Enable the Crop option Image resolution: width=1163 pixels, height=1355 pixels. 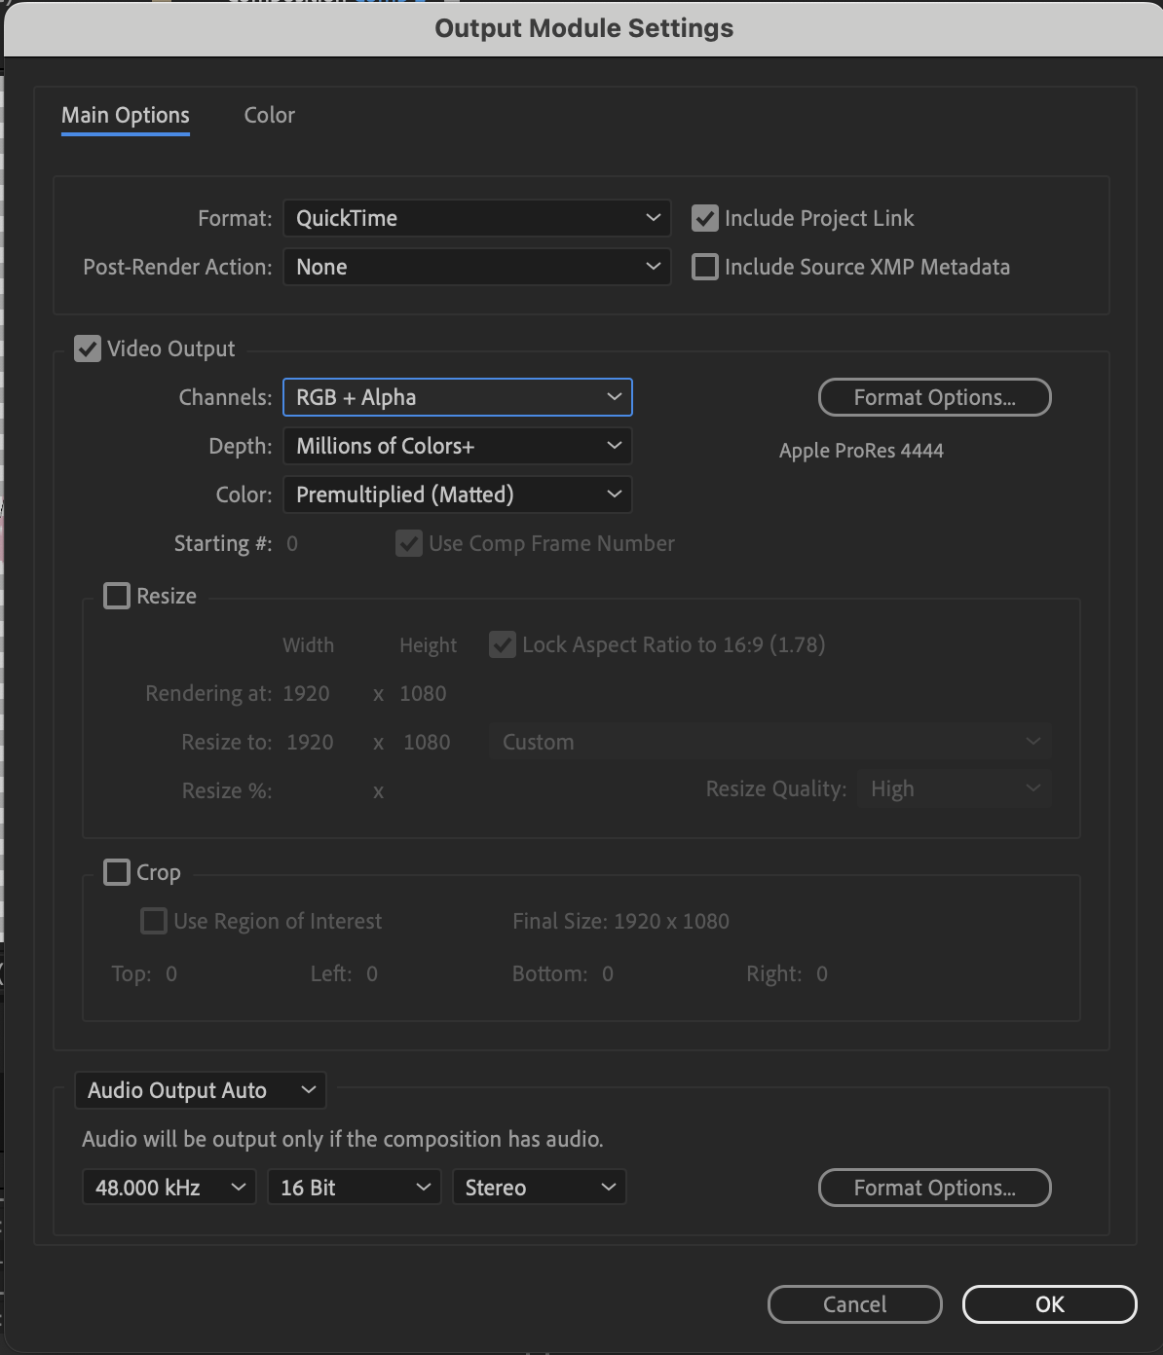click(x=116, y=871)
